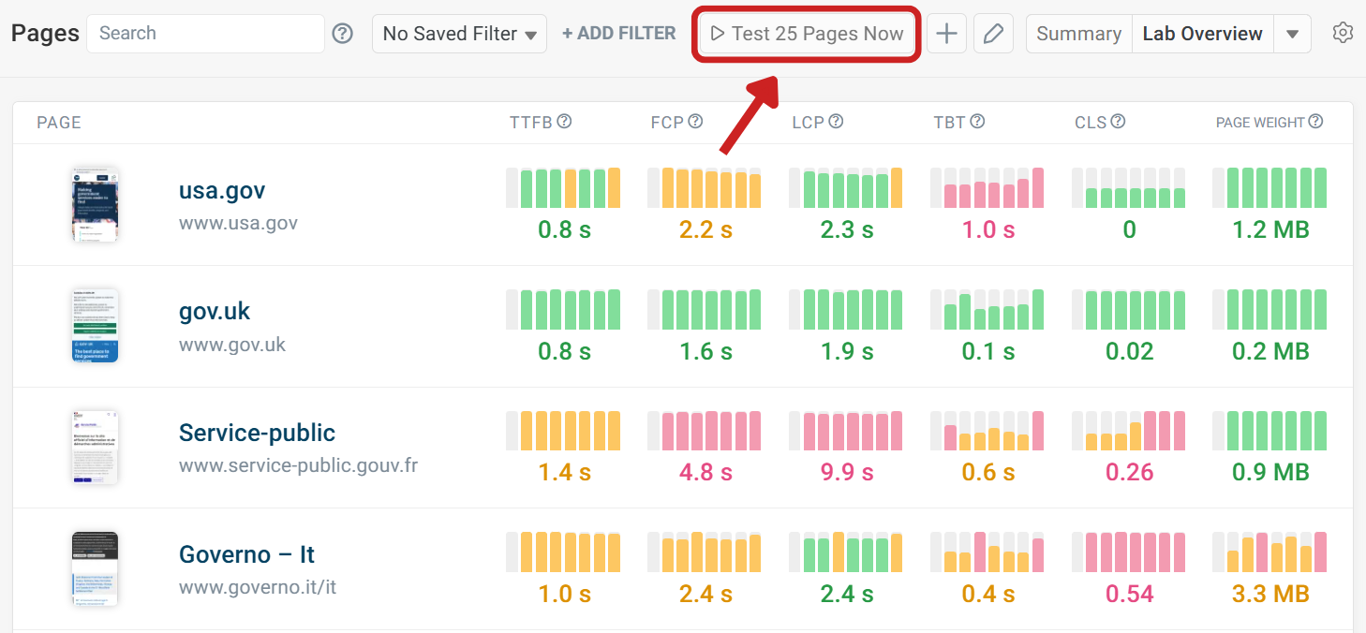The image size is (1366, 633).
Task: Open the settings gear icon
Action: tap(1343, 34)
